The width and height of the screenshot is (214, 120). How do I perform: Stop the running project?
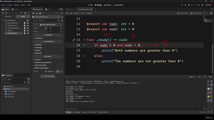(189, 5)
